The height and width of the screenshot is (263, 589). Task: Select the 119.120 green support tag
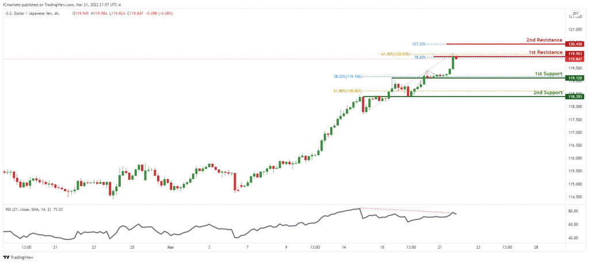click(575, 78)
